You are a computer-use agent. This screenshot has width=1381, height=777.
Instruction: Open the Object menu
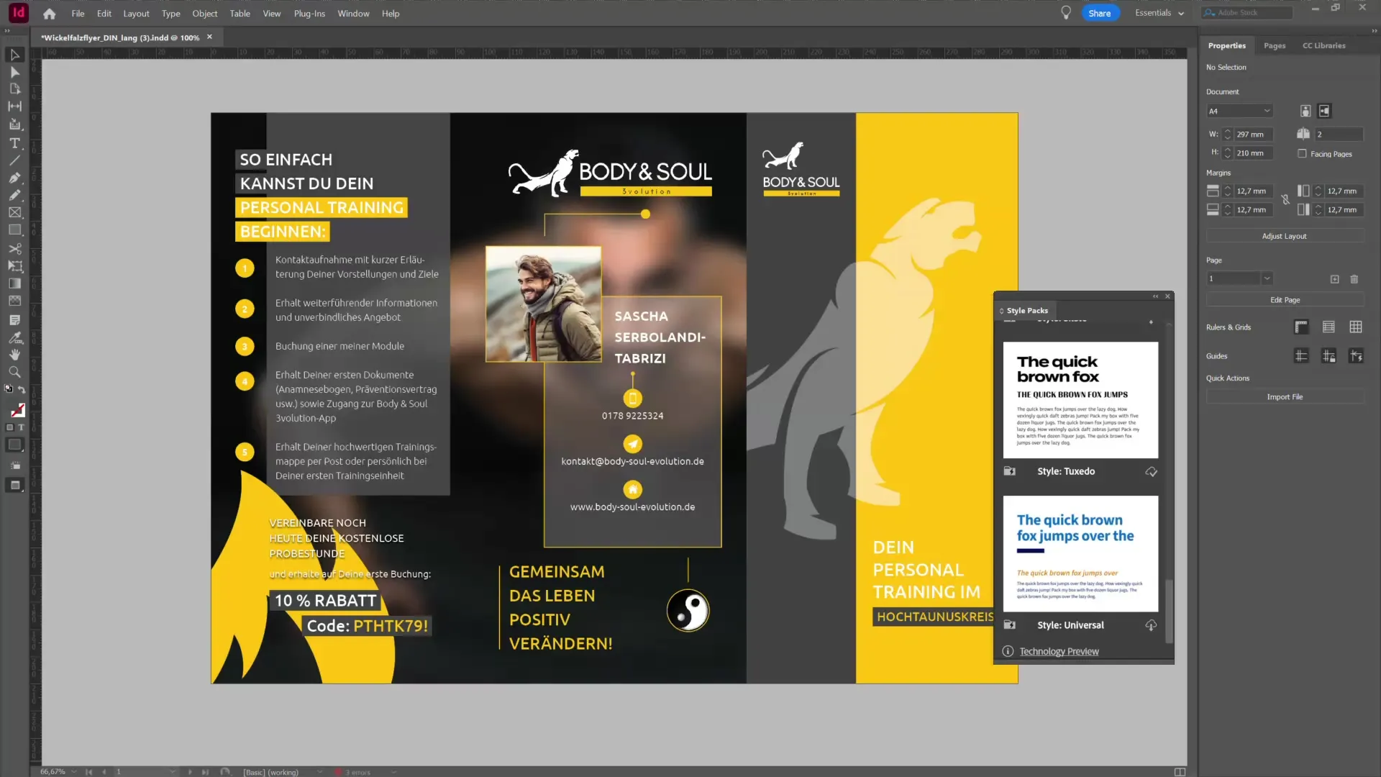204,14
